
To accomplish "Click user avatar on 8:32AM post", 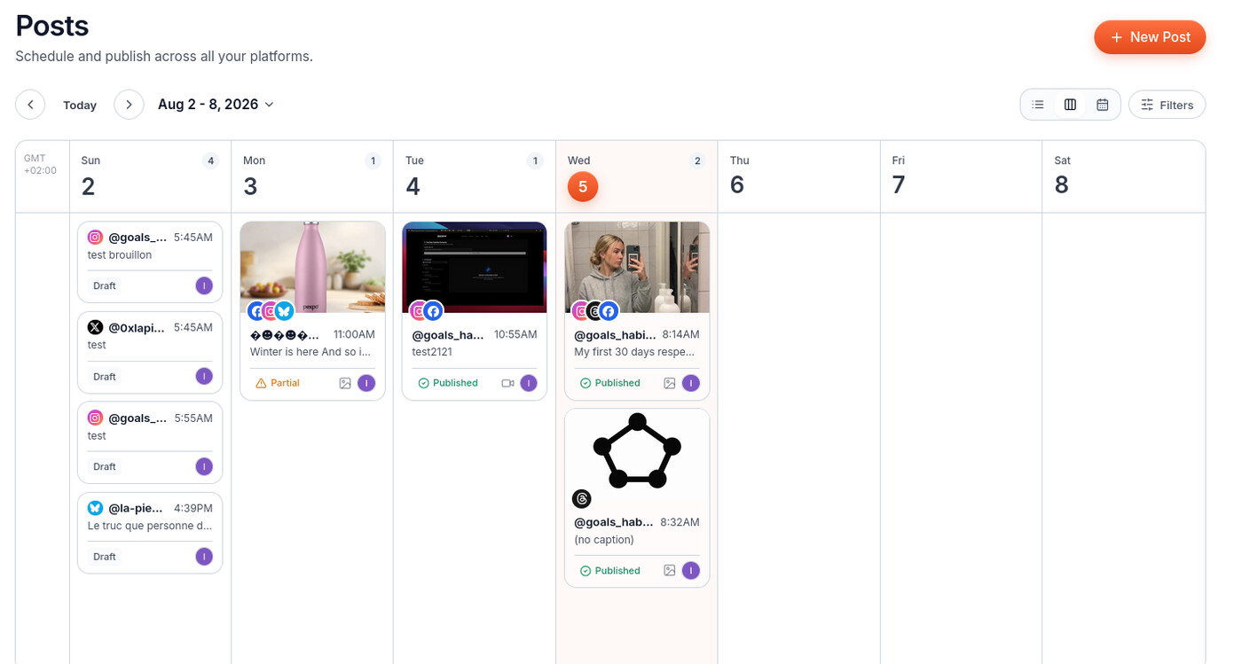I will click(691, 571).
